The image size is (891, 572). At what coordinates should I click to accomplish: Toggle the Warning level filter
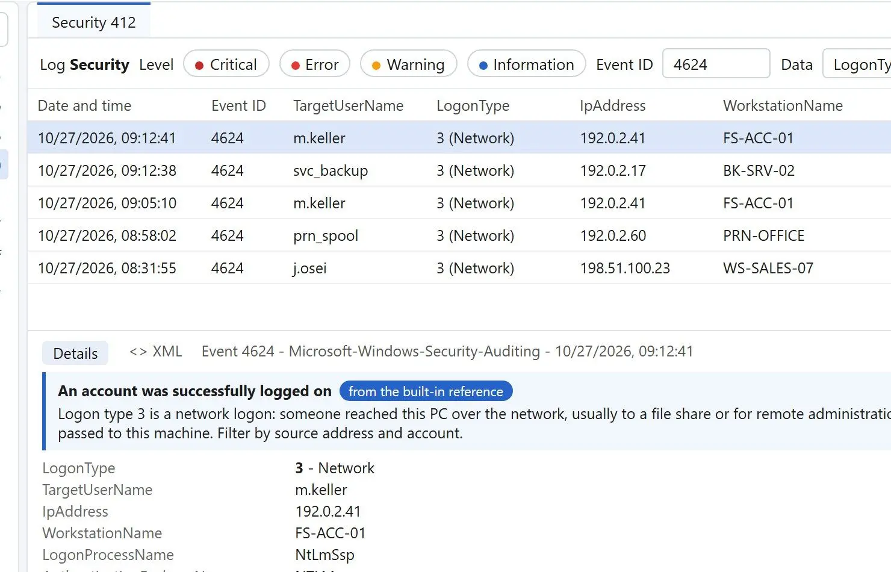click(x=408, y=64)
